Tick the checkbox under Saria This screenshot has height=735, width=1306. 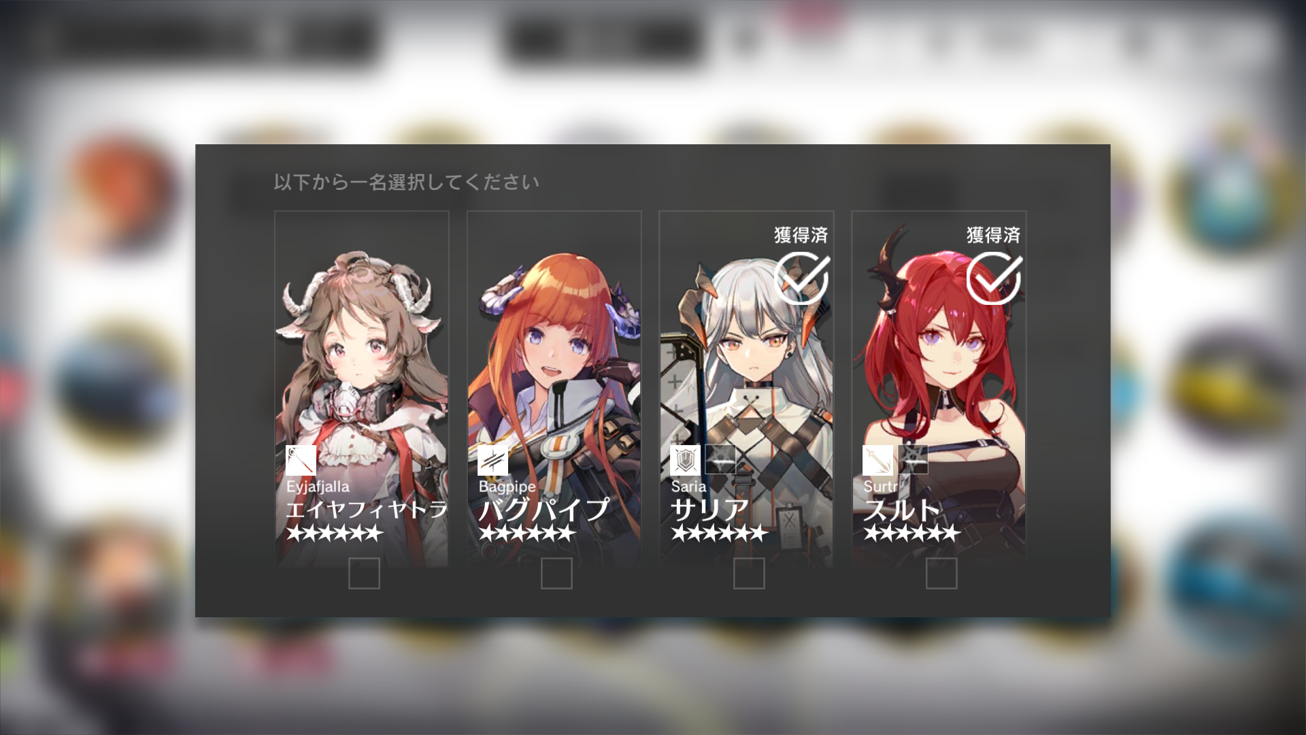[x=749, y=573]
